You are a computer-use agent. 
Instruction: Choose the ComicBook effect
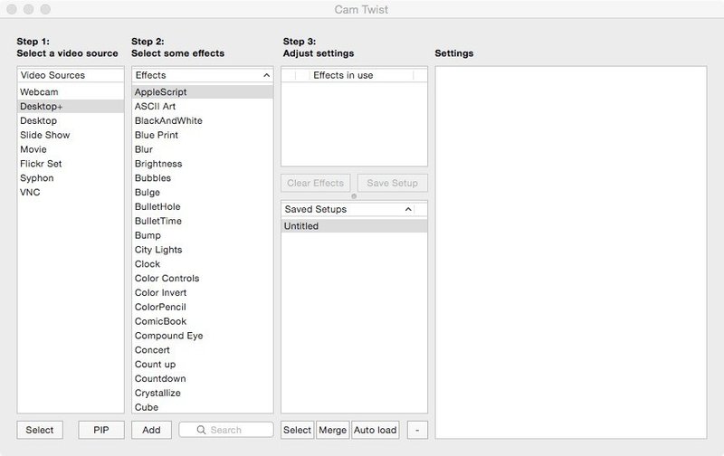(202, 321)
